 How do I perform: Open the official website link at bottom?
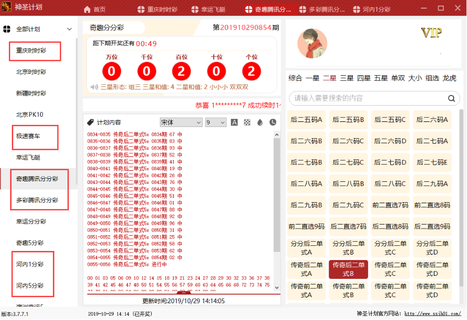[432, 314]
